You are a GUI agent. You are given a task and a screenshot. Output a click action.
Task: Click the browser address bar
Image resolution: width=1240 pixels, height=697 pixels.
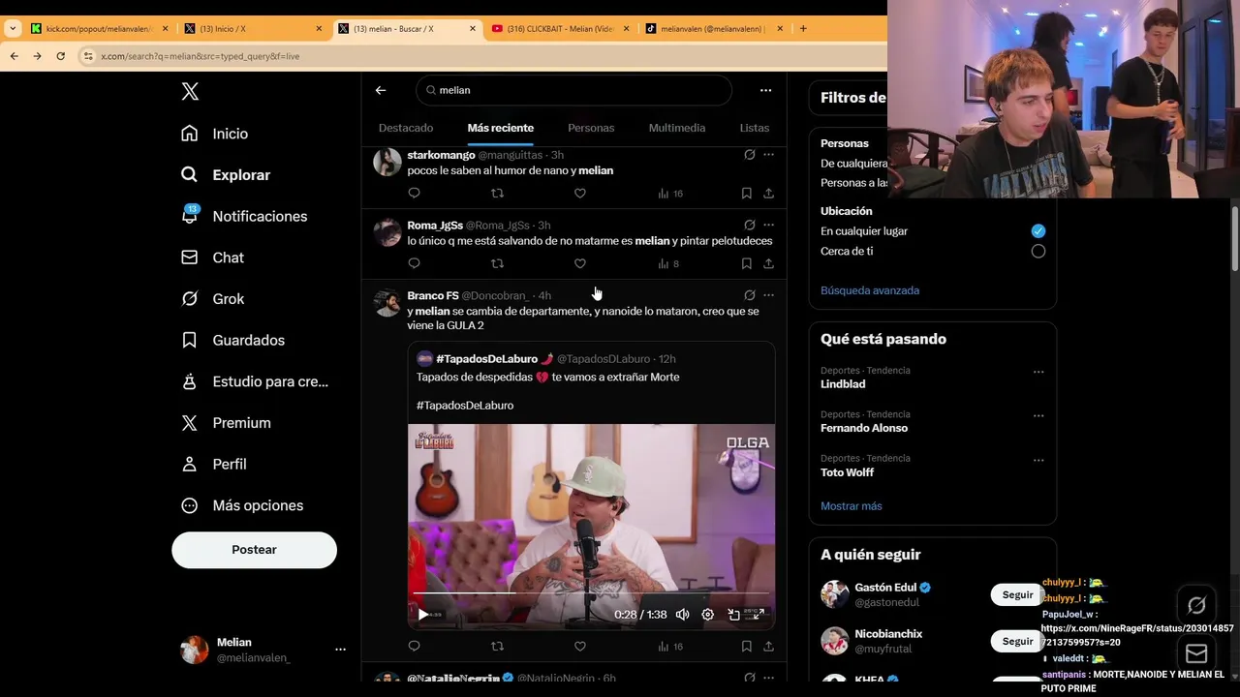pyautogui.click(x=480, y=56)
